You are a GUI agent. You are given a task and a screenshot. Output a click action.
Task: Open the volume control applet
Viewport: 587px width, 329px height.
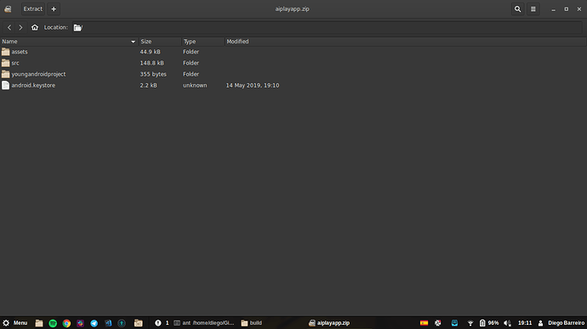pos(507,323)
